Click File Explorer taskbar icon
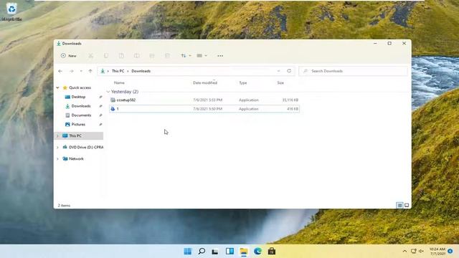Viewport: 459px width, 258px height. (x=244, y=252)
